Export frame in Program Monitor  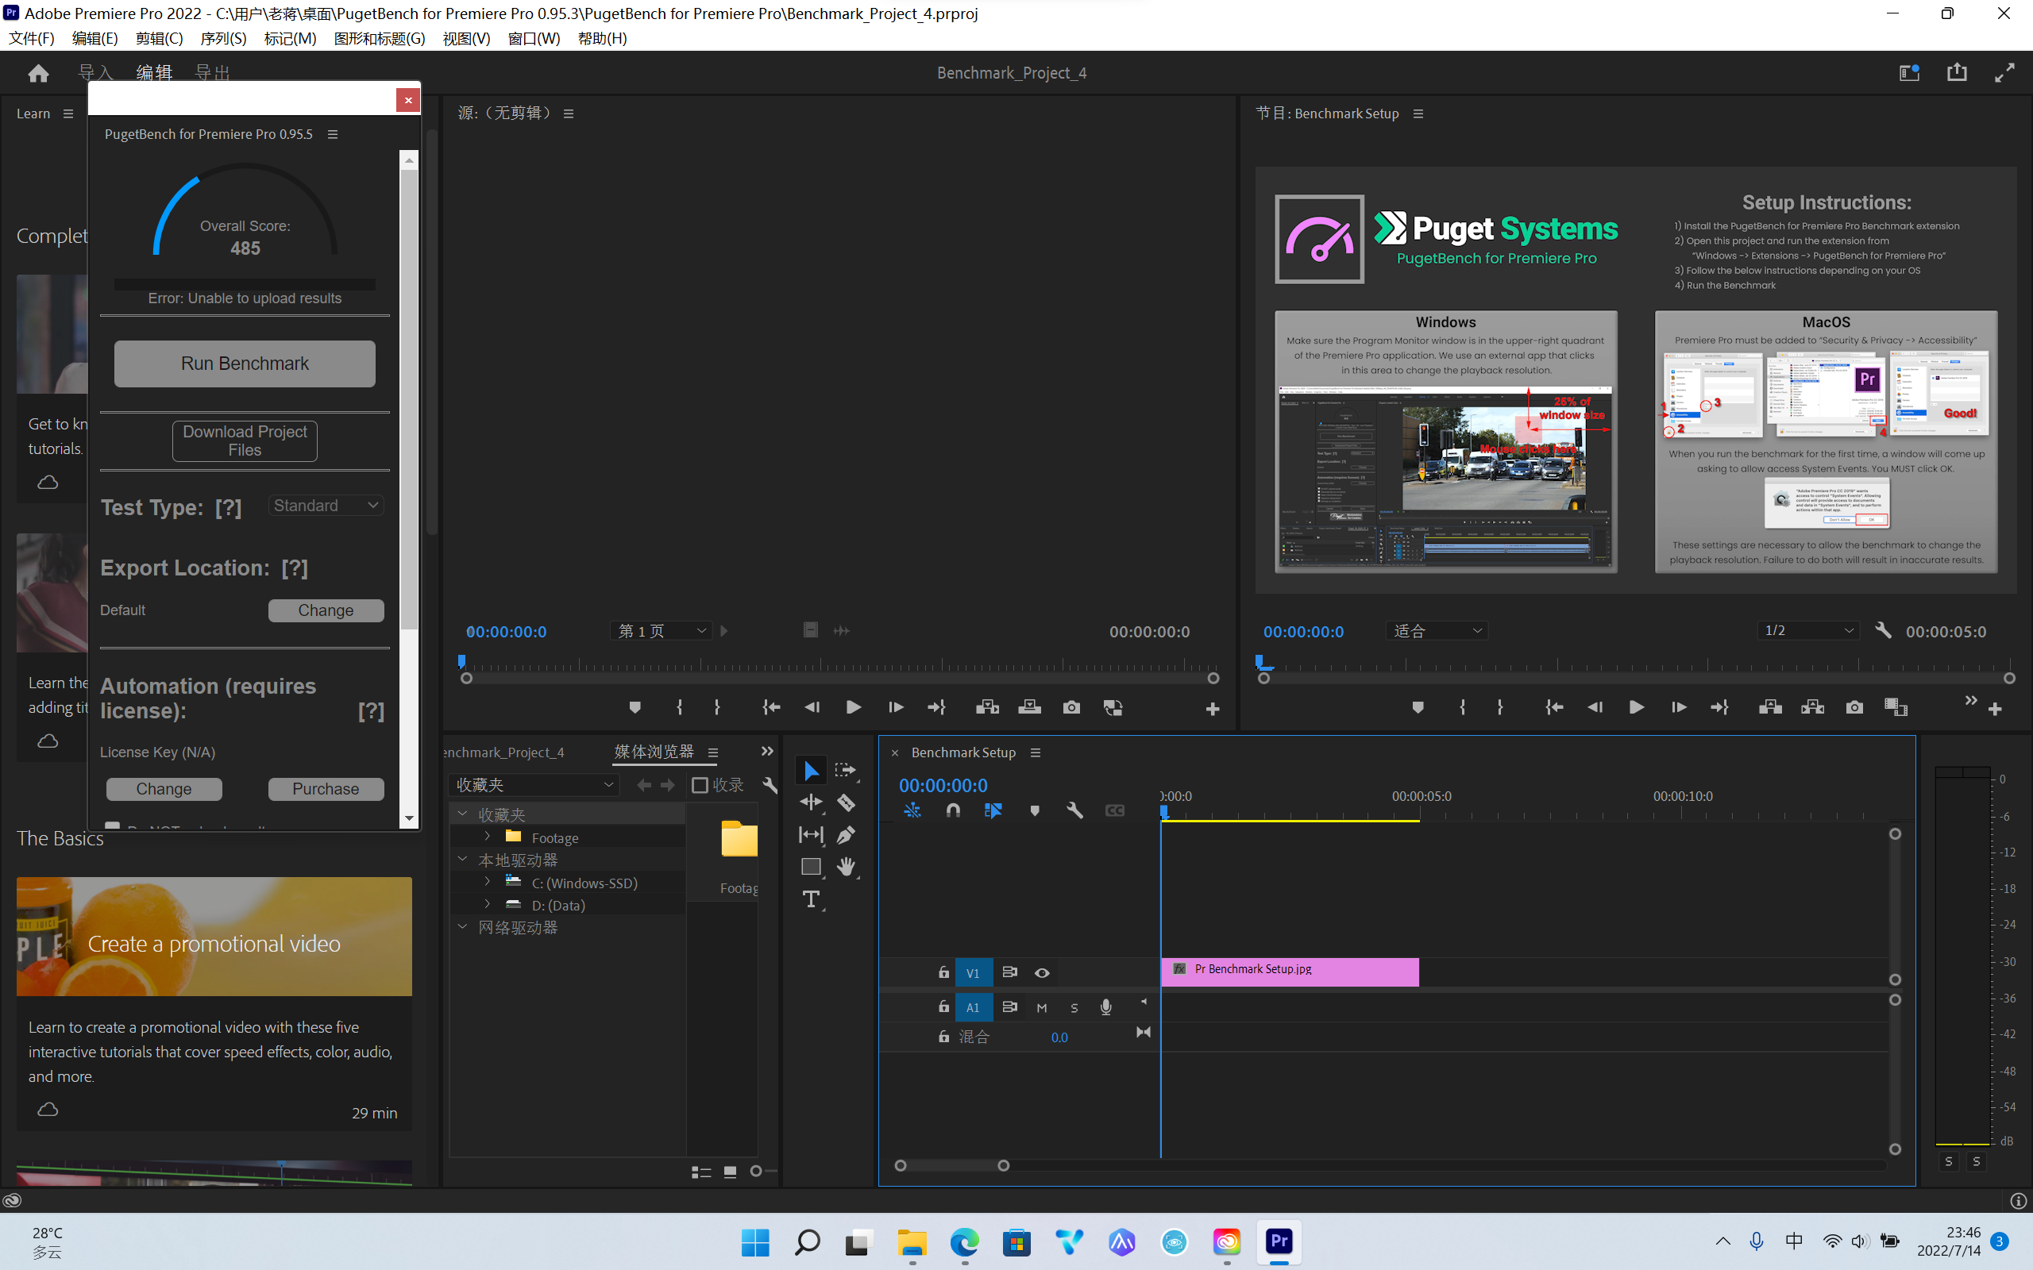pyautogui.click(x=1854, y=707)
